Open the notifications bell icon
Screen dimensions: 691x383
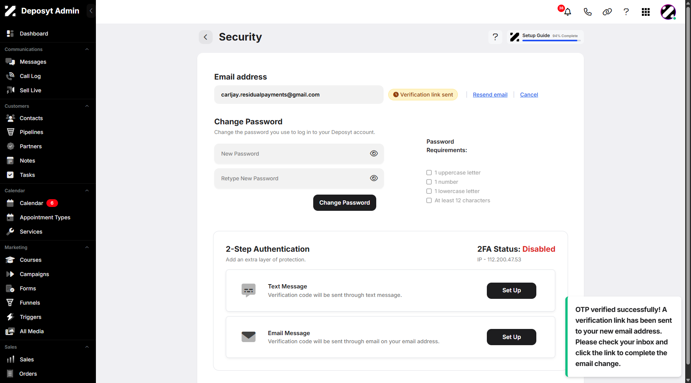click(567, 12)
